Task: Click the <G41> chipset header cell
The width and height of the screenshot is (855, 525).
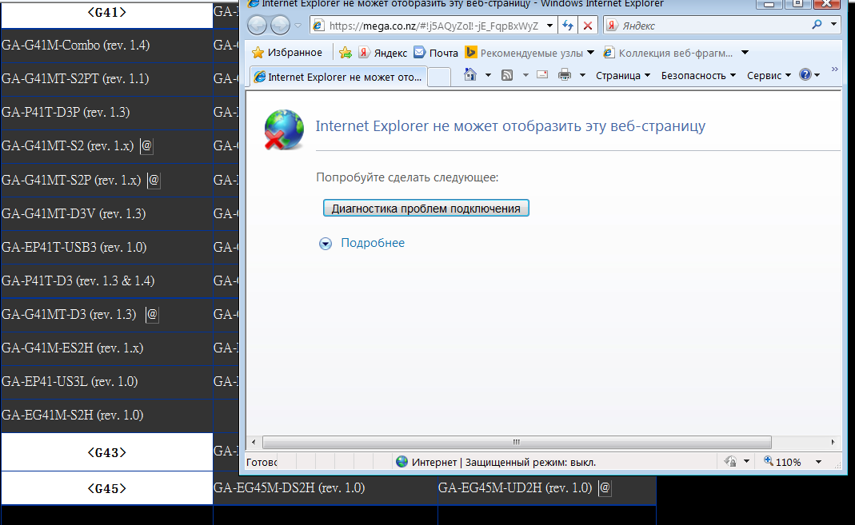Action: pyautogui.click(x=107, y=14)
